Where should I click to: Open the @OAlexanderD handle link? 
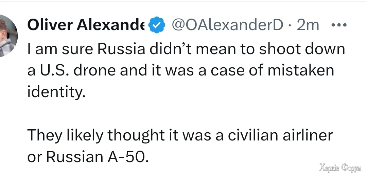click(x=227, y=25)
